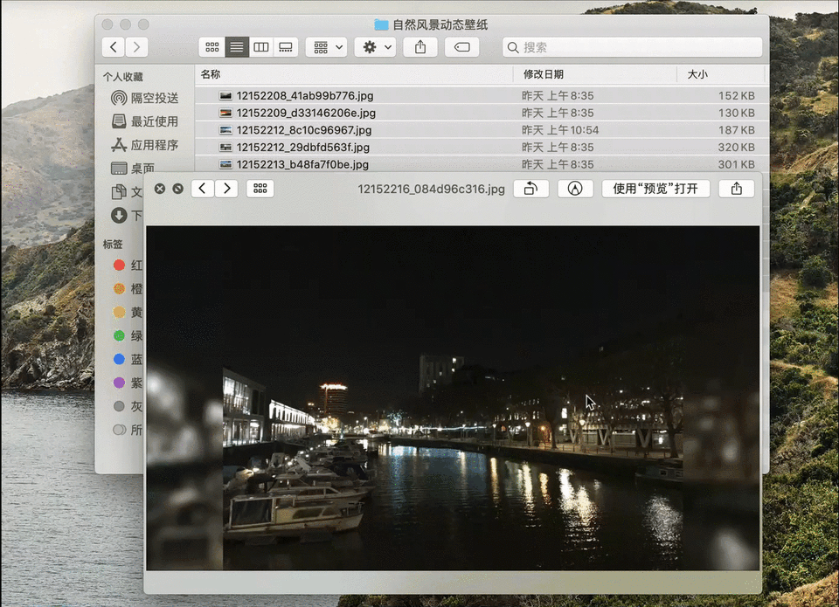This screenshot has width=839, height=607.
Task: Switch Finder to column view
Action: point(261,47)
